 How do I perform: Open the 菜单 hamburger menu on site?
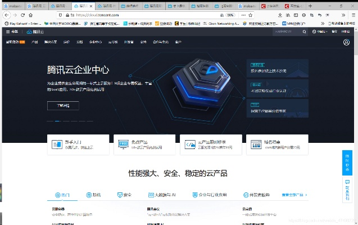[12, 31]
